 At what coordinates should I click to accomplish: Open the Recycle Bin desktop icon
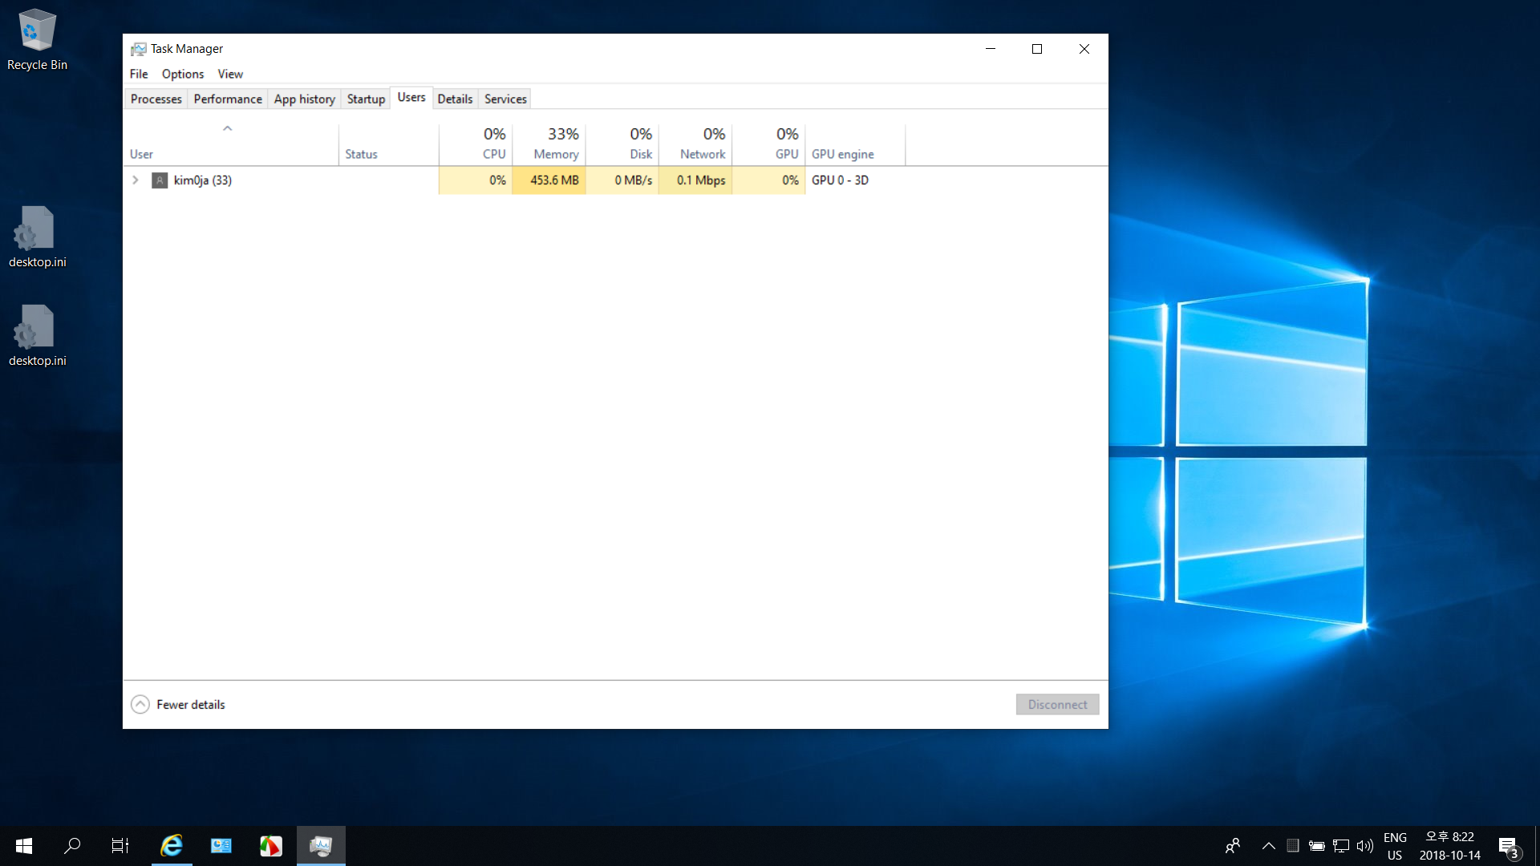click(37, 40)
